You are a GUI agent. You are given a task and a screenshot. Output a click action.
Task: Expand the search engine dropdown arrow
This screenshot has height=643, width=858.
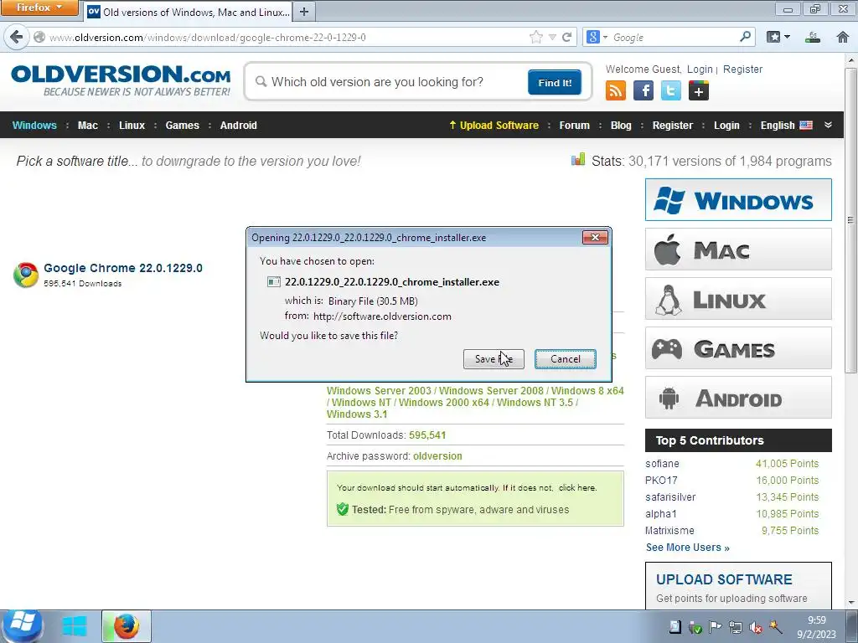pyautogui.click(x=605, y=37)
